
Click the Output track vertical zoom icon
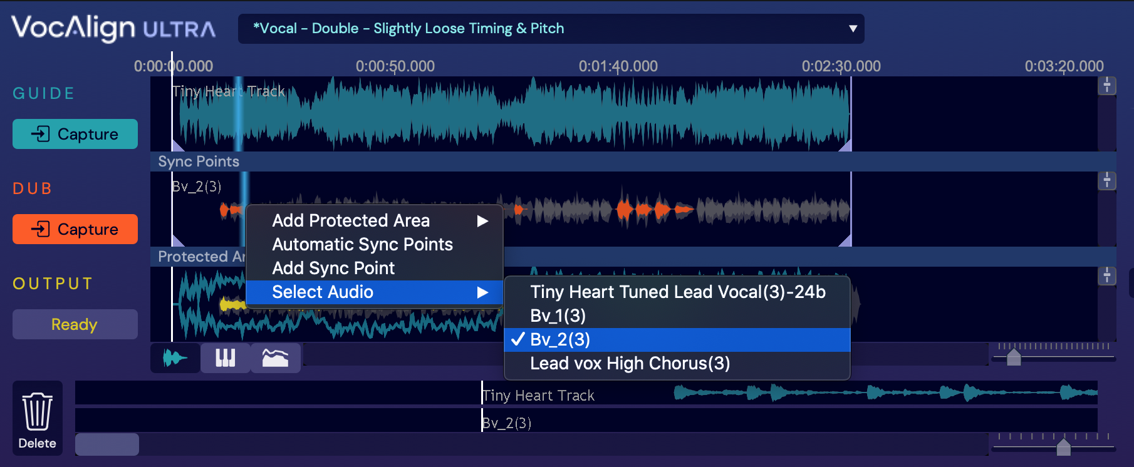coord(1107,276)
